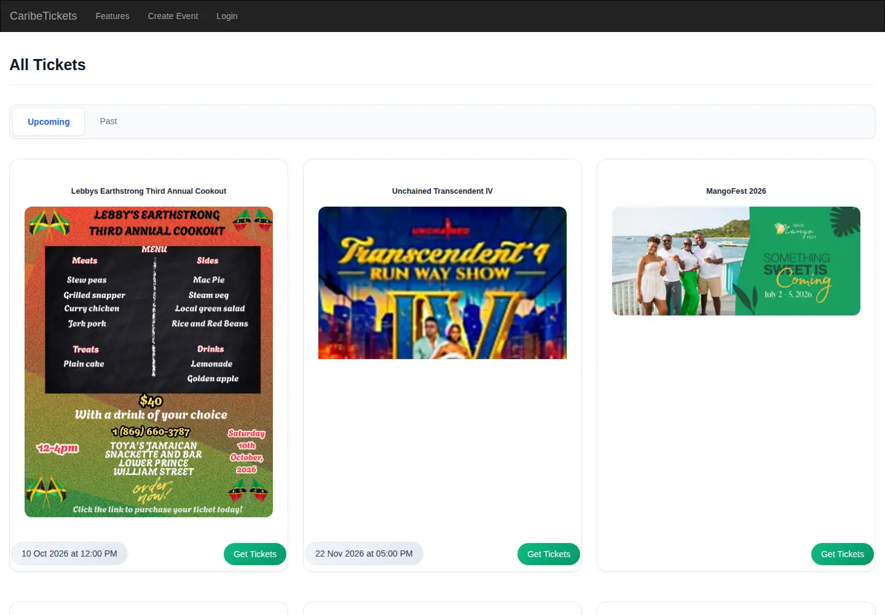
Task: Get Tickets for Unchained Transcendent IV
Action: 549,554
